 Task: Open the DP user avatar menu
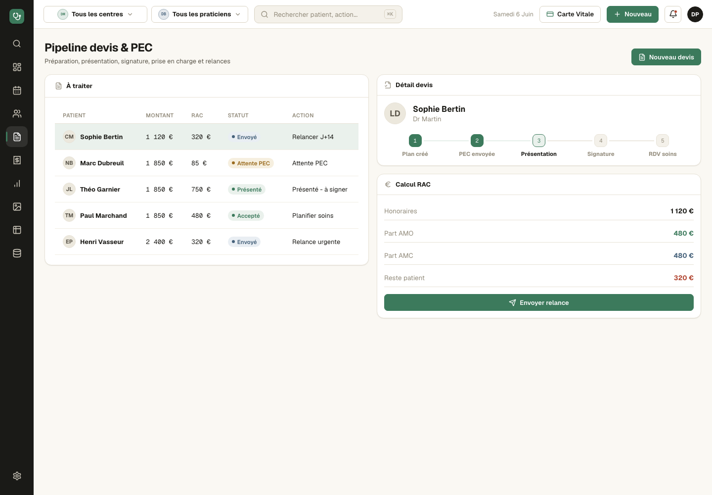[695, 14]
